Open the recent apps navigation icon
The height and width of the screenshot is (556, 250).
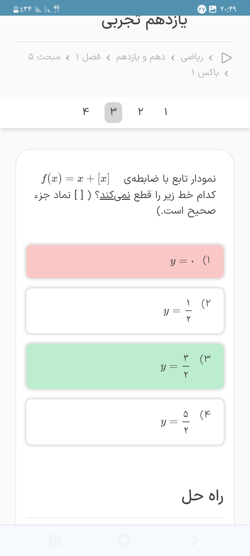click(55, 540)
